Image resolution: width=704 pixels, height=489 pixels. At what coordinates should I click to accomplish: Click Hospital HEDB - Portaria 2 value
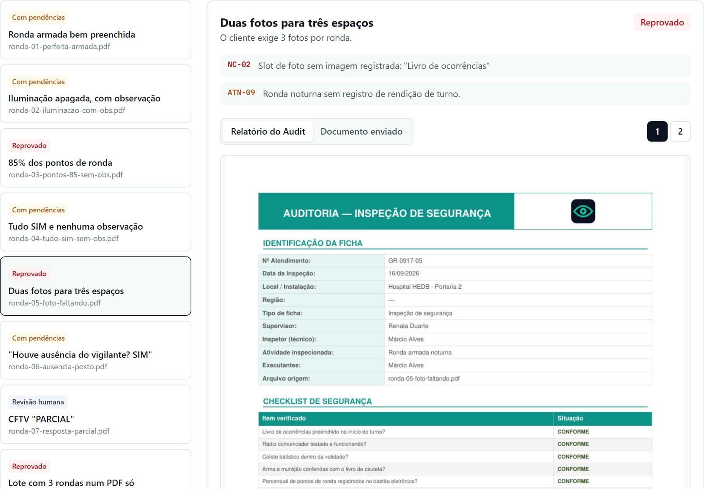425,287
